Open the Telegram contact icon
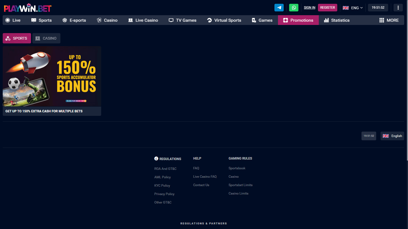 click(279, 7)
